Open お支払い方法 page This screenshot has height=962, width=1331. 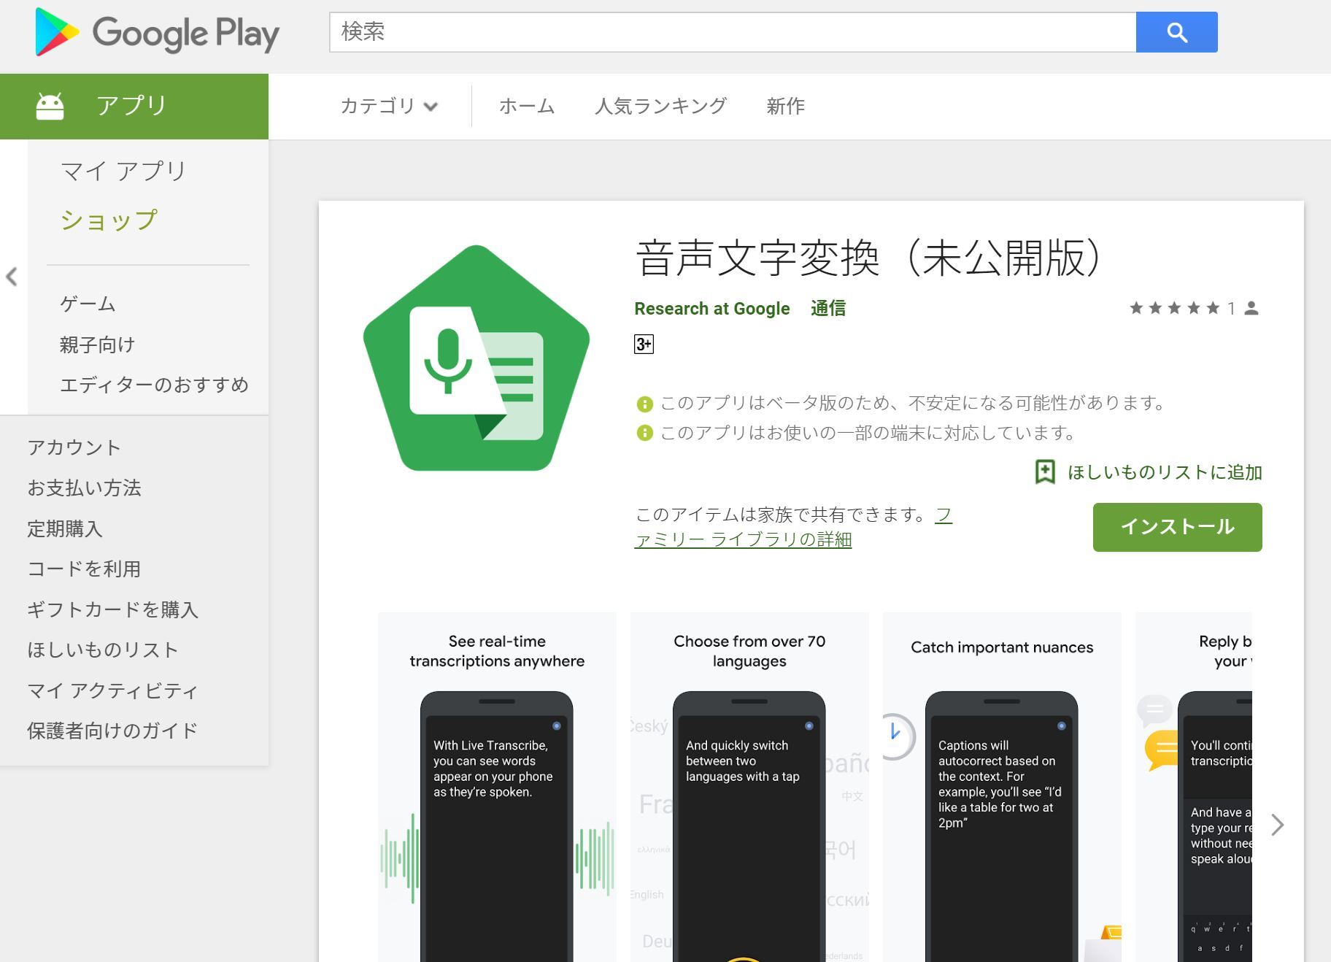[84, 488]
